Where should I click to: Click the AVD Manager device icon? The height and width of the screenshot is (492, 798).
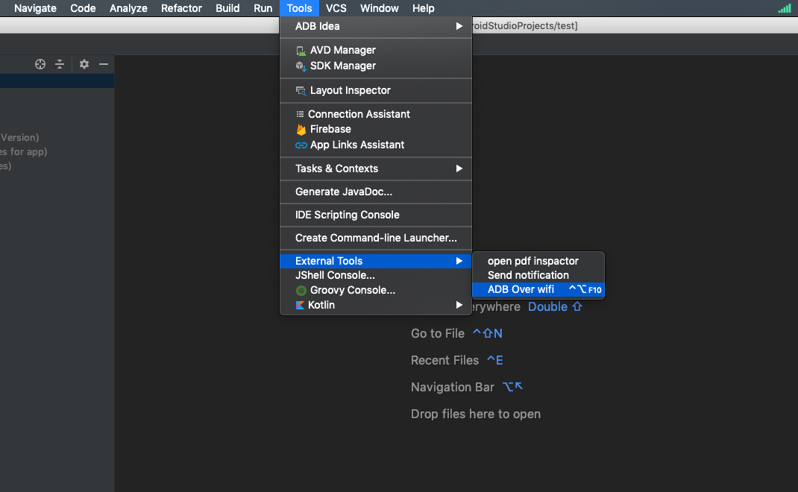point(301,51)
